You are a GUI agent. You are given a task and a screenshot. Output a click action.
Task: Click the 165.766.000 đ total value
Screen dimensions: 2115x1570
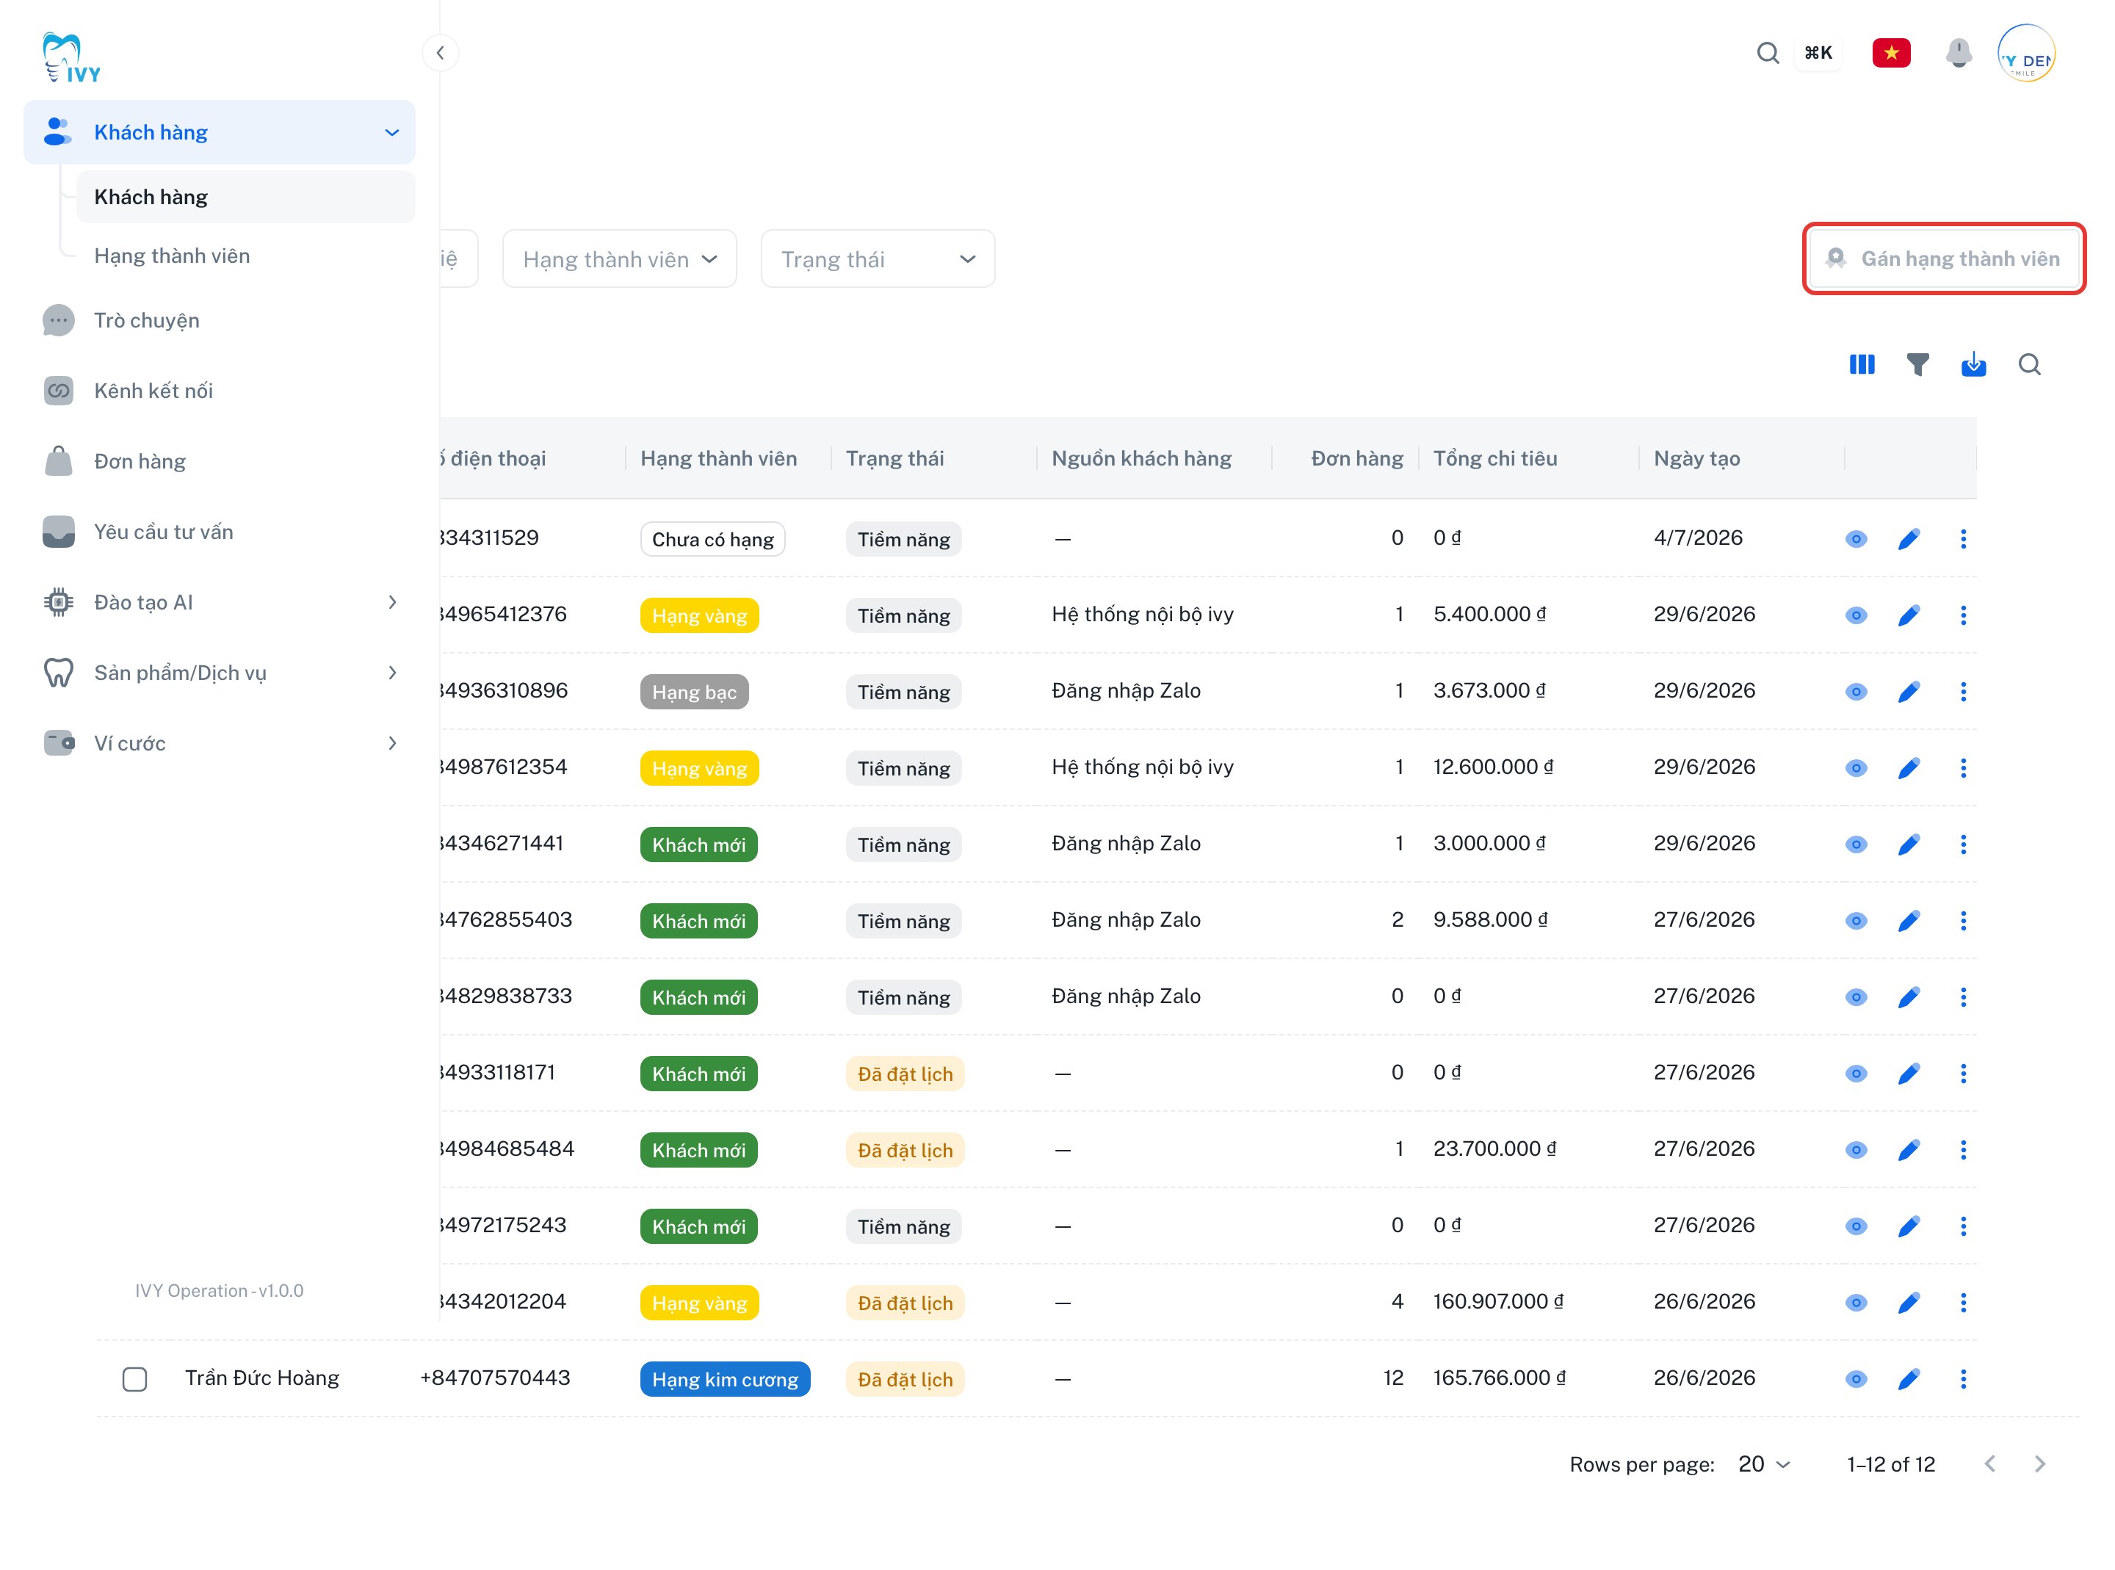tap(1498, 1378)
